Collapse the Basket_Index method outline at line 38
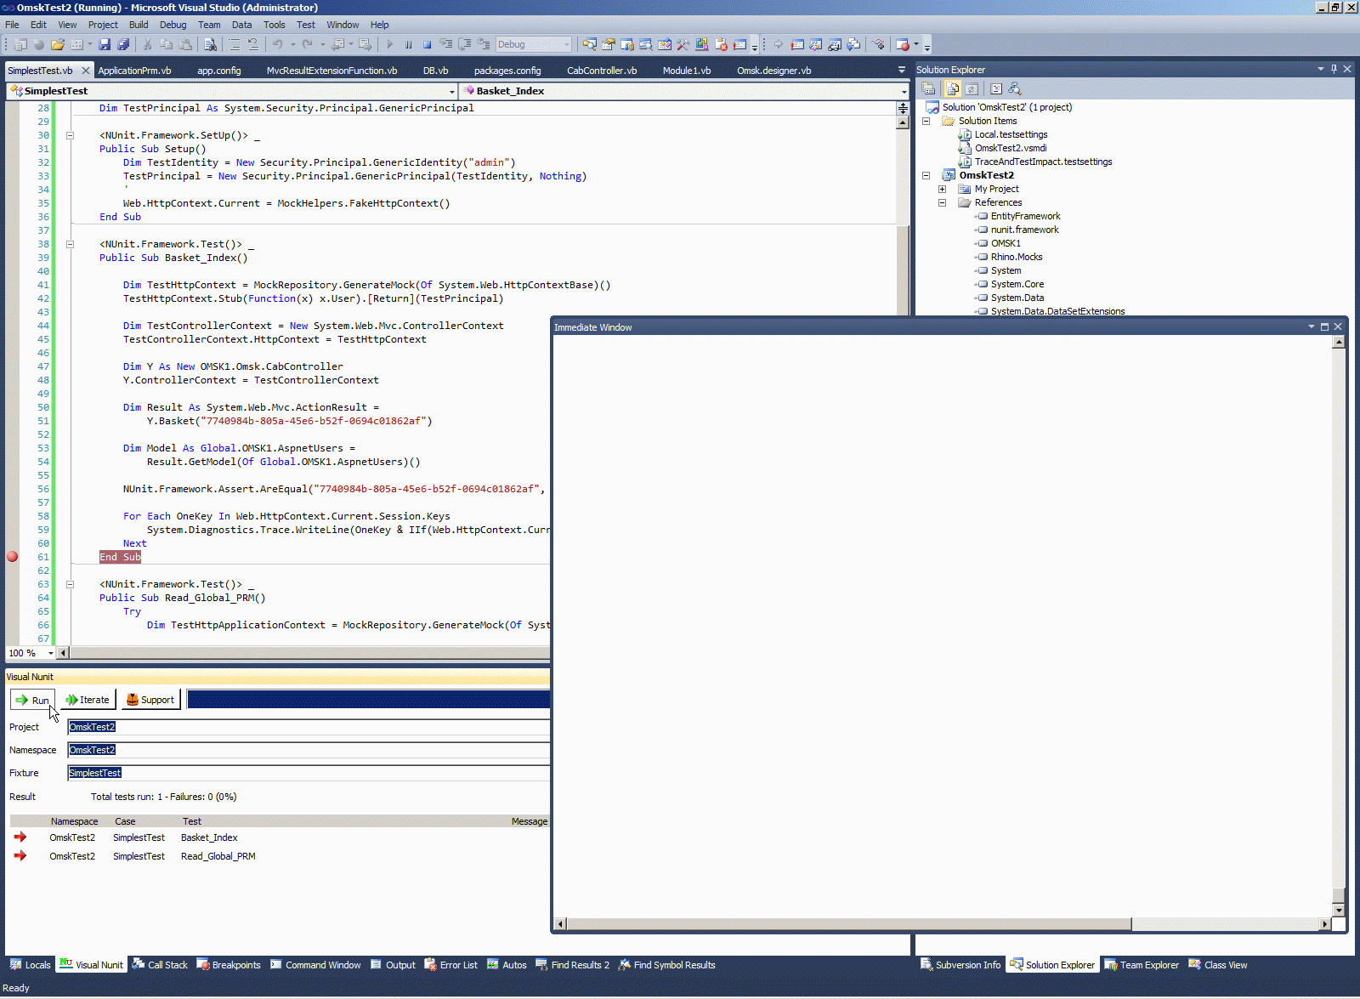 70,244
